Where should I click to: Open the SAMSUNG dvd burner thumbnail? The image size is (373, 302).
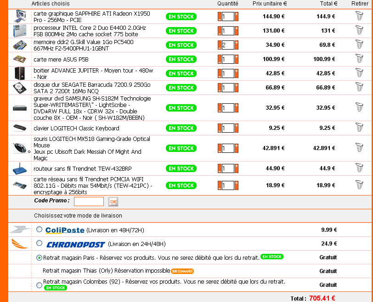point(20,108)
